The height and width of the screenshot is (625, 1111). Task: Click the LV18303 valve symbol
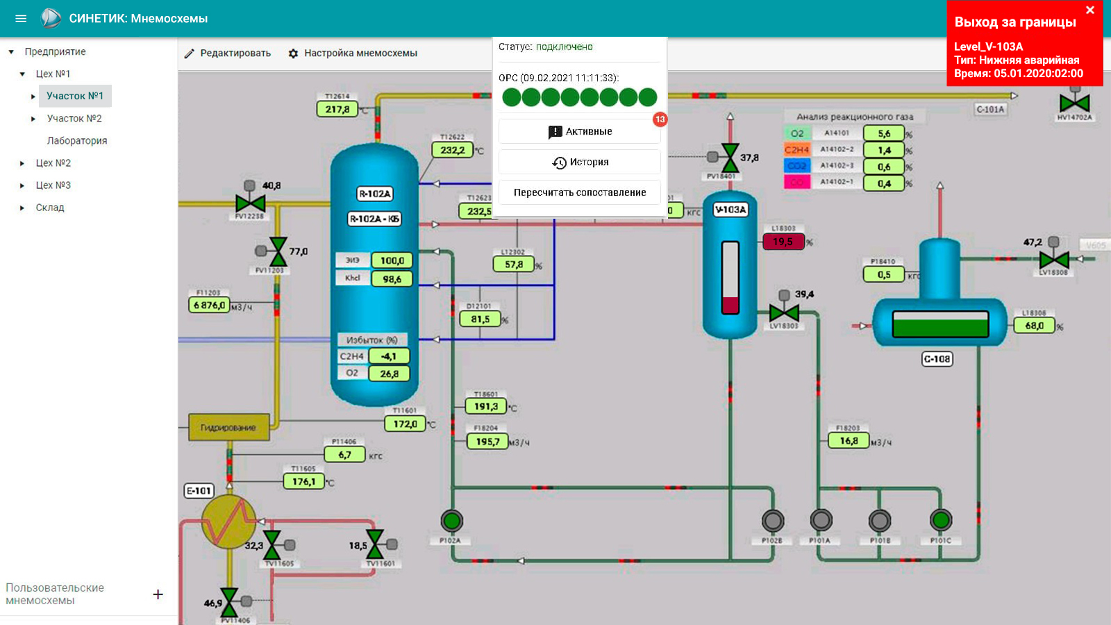[x=784, y=313]
